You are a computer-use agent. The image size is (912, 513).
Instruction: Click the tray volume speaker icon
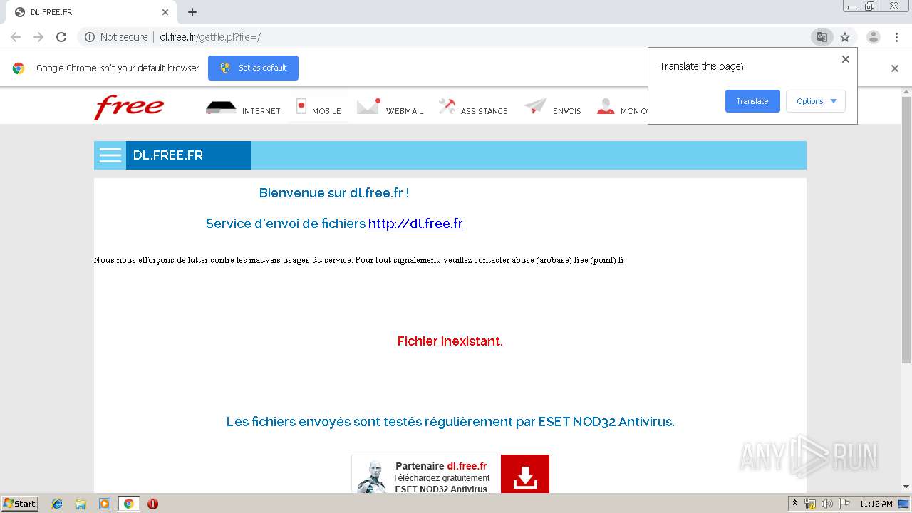[x=827, y=504]
